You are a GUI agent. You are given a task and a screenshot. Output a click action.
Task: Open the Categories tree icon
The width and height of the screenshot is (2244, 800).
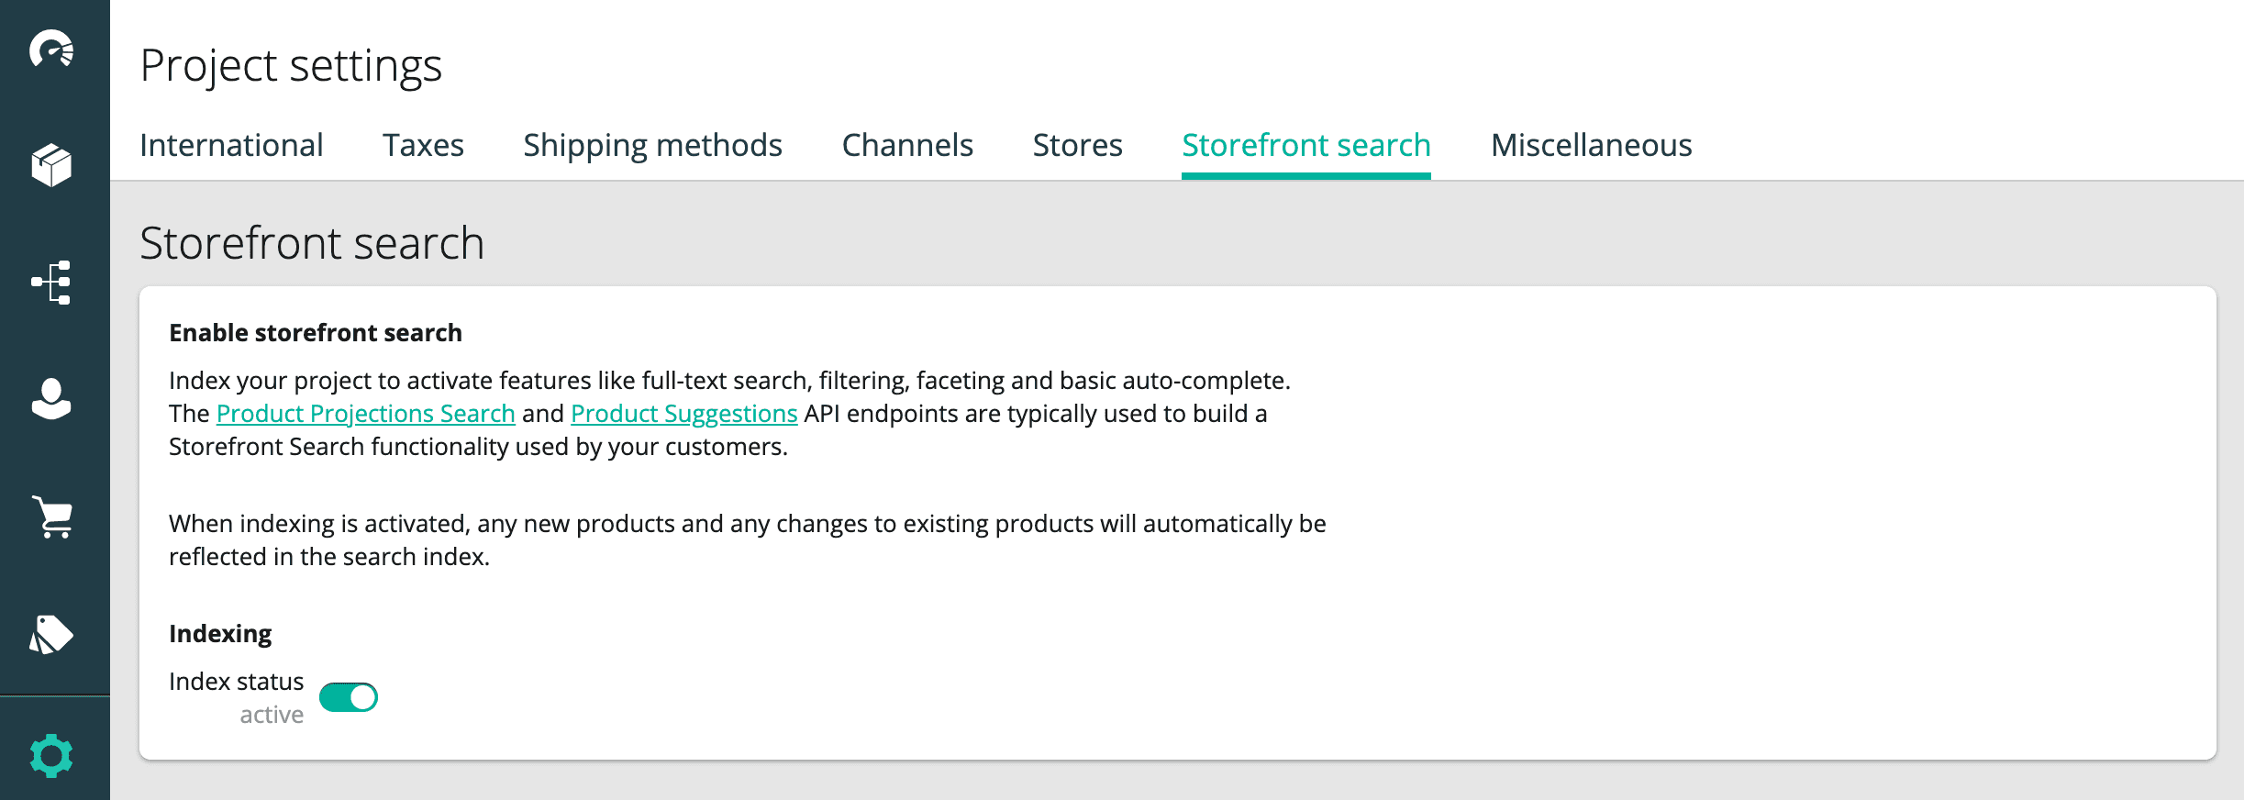tap(51, 283)
